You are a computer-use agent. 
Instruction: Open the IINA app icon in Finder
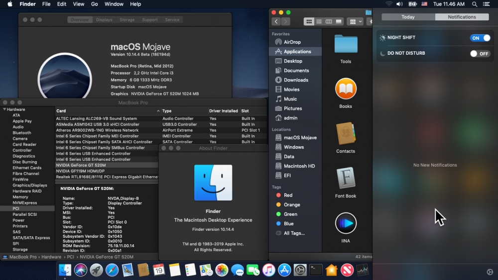point(346,223)
